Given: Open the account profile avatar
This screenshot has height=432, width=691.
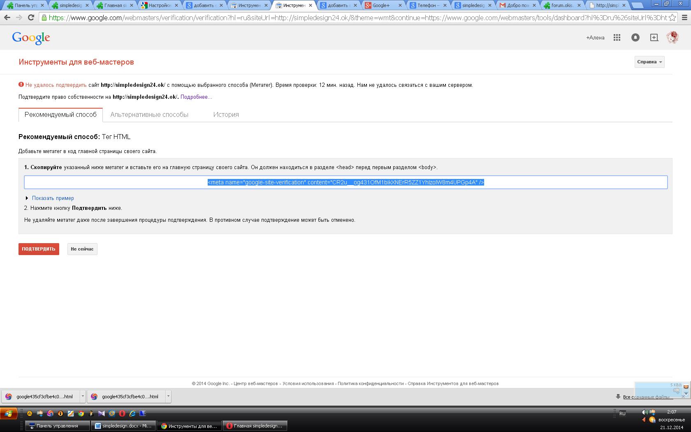Looking at the screenshot, I should click(672, 37).
